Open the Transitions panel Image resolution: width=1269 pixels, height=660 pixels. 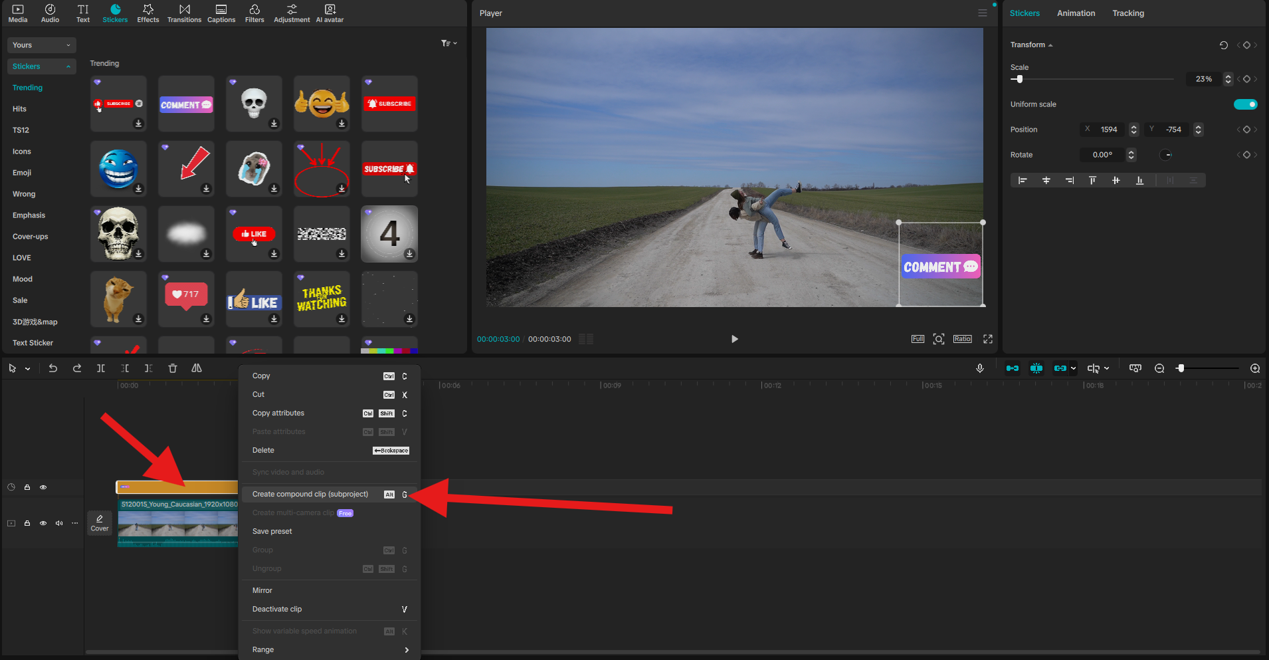(184, 13)
